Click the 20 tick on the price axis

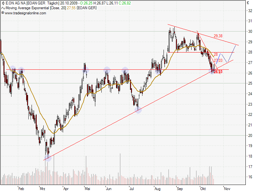click(250, 135)
